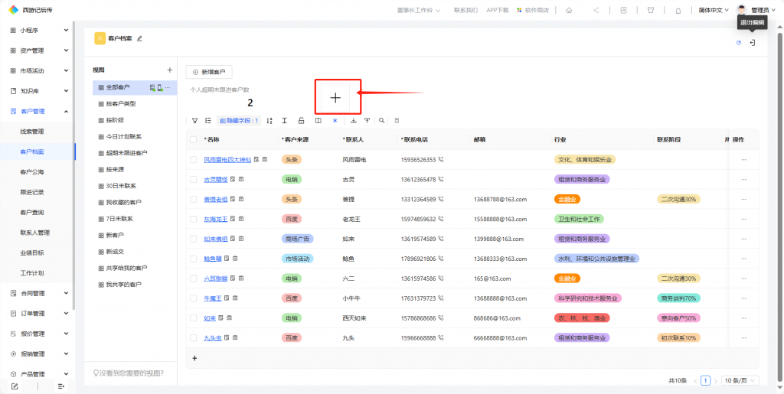The height and width of the screenshot is (394, 784).
Task: Open the grouping list icon
Action: [208, 120]
